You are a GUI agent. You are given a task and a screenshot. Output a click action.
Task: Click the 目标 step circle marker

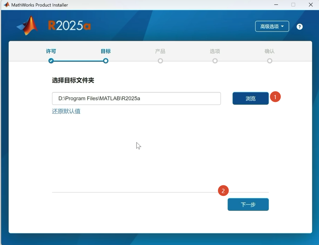pos(106,61)
